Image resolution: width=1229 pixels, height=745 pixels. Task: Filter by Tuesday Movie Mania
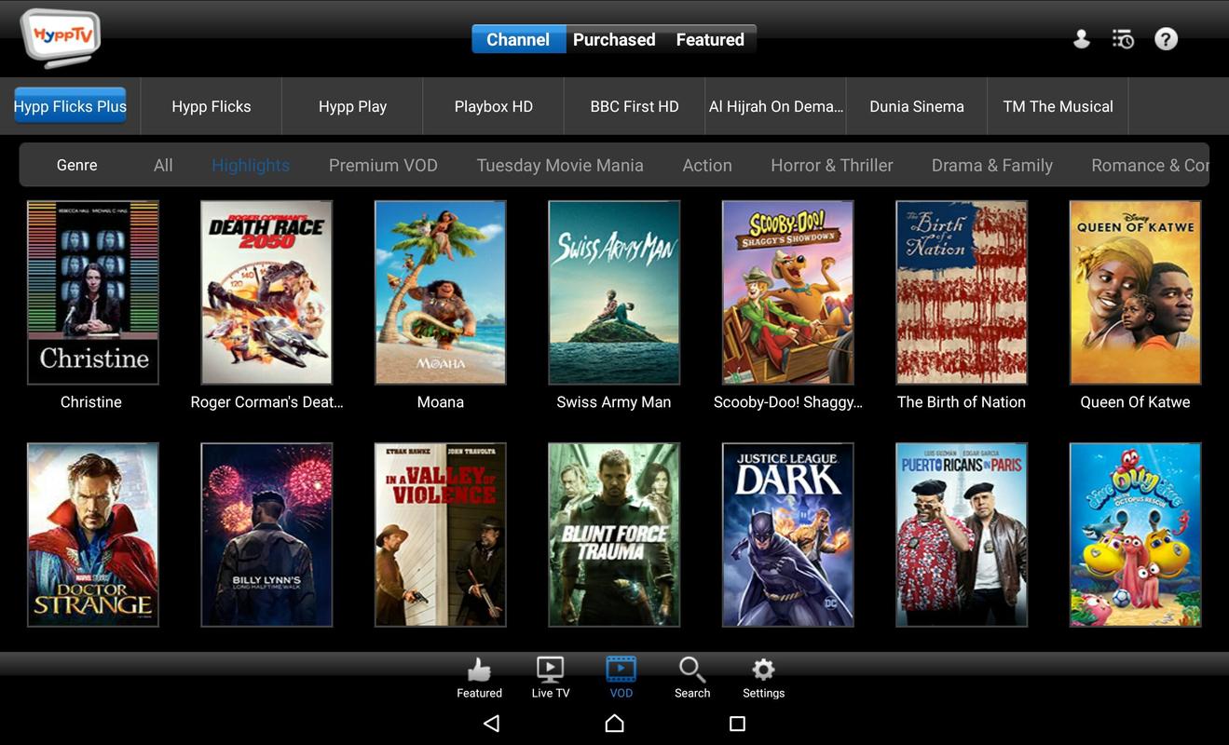[x=560, y=165]
